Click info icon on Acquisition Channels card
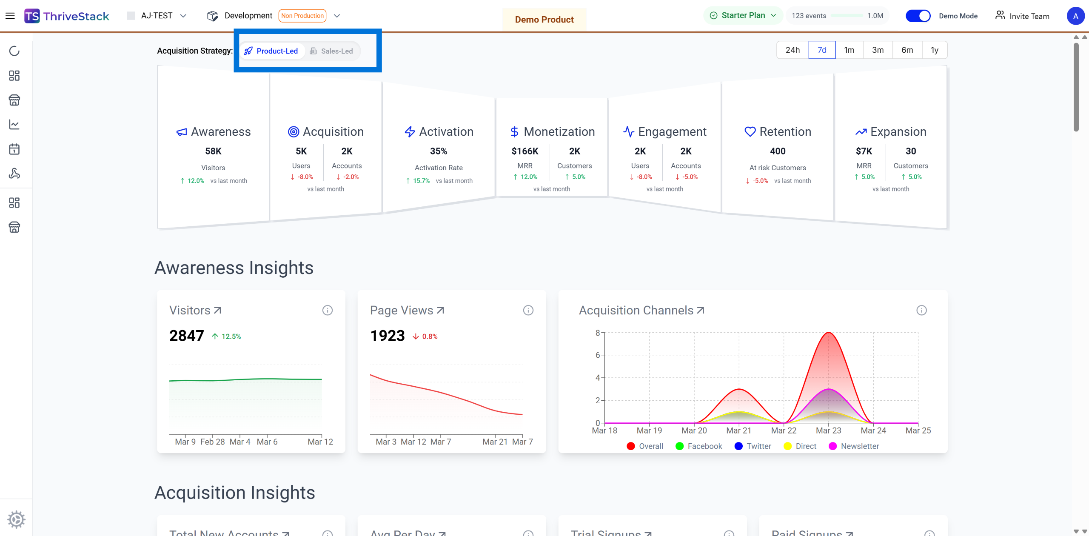Image resolution: width=1089 pixels, height=536 pixels. (921, 310)
